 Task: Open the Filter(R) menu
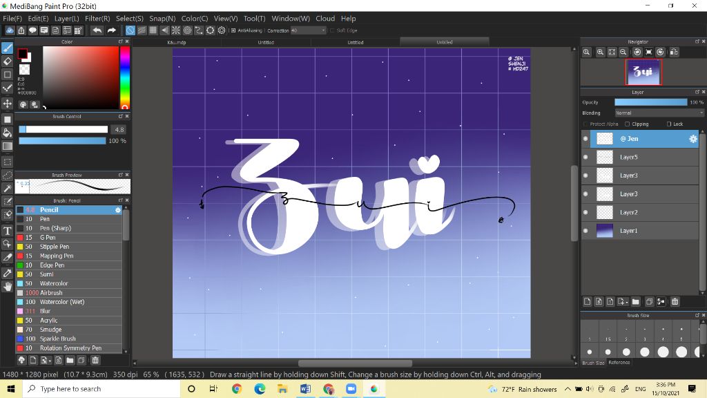[97, 19]
